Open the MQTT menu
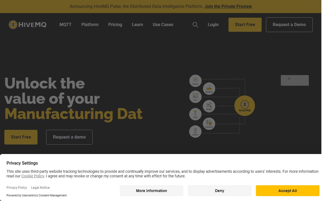The width and height of the screenshot is (326, 201). point(65,24)
